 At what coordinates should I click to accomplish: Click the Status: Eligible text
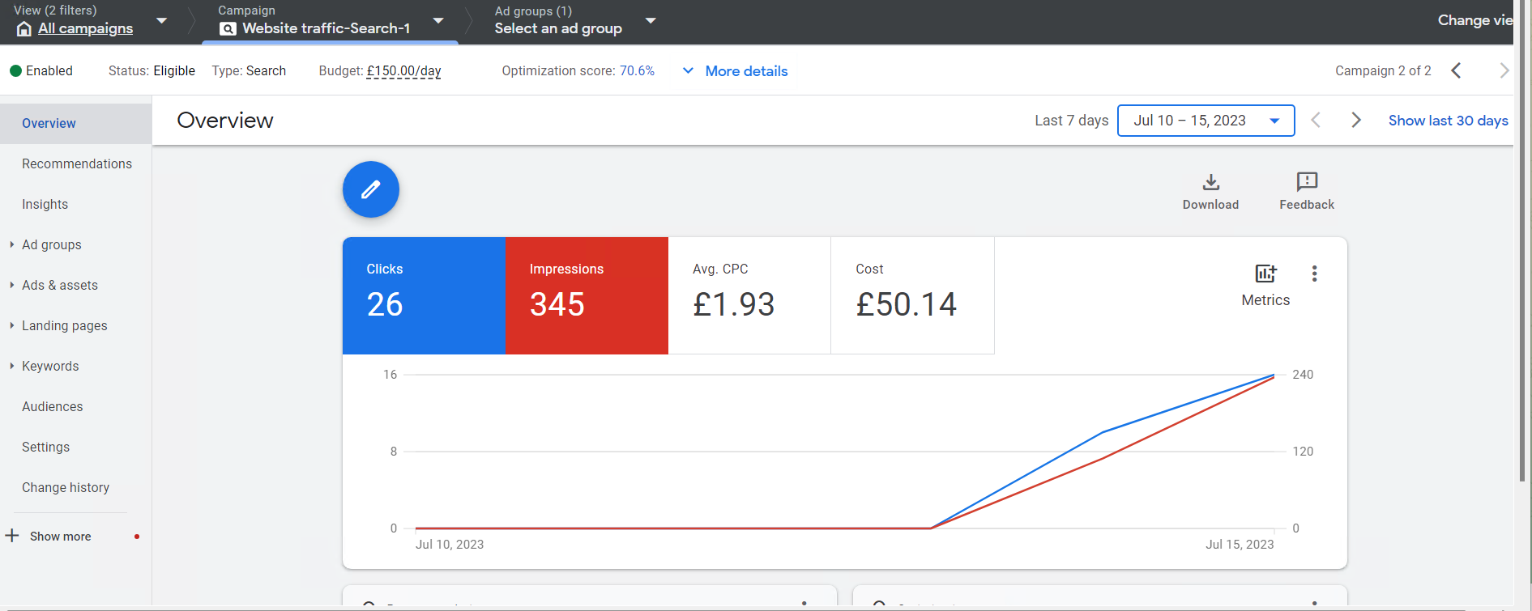(x=151, y=70)
